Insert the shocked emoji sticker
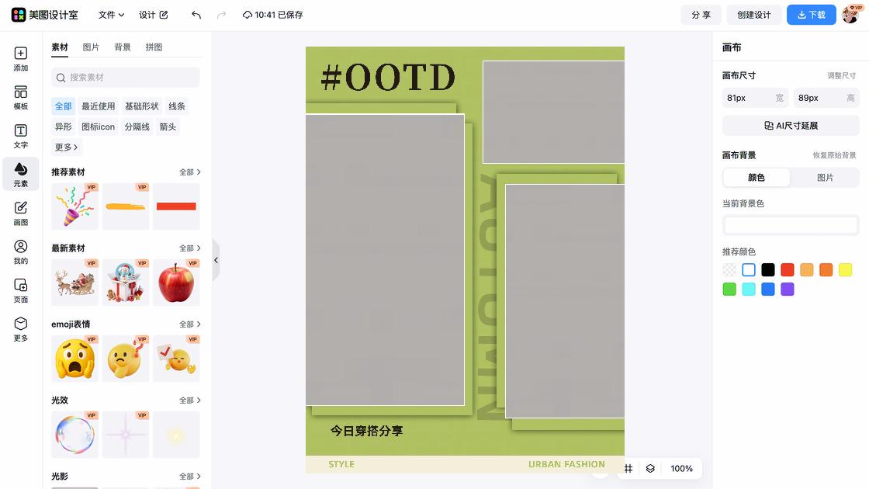The image size is (869, 489). coord(74,358)
